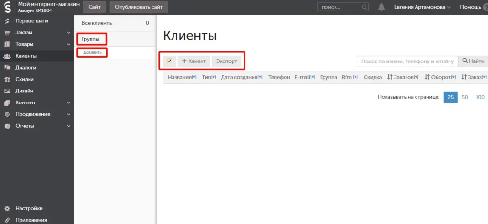Click Опубликовать сайт button
This screenshot has height=224, width=488.
tap(139, 7)
